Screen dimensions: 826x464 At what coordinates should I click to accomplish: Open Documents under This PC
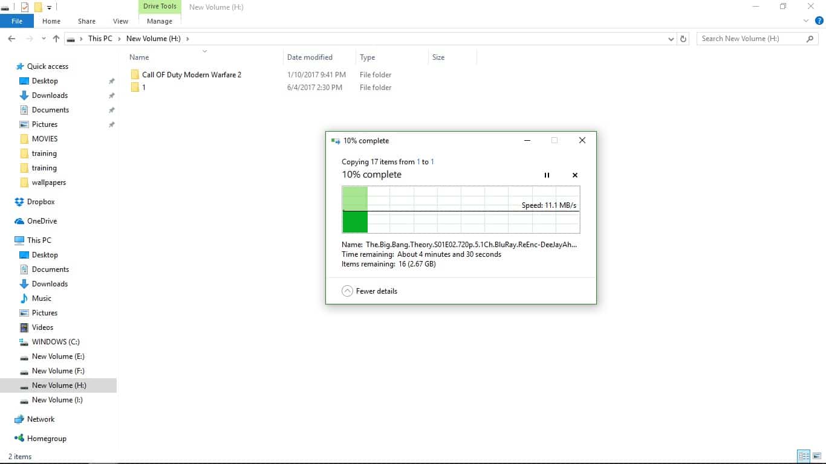coord(50,269)
